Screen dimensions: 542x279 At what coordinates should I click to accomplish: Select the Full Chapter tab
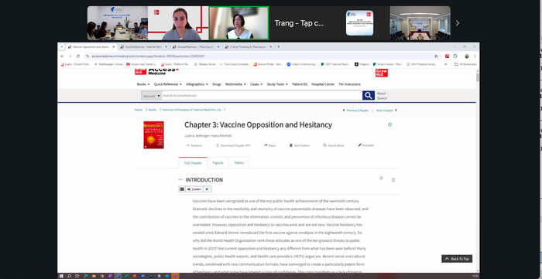click(x=193, y=163)
